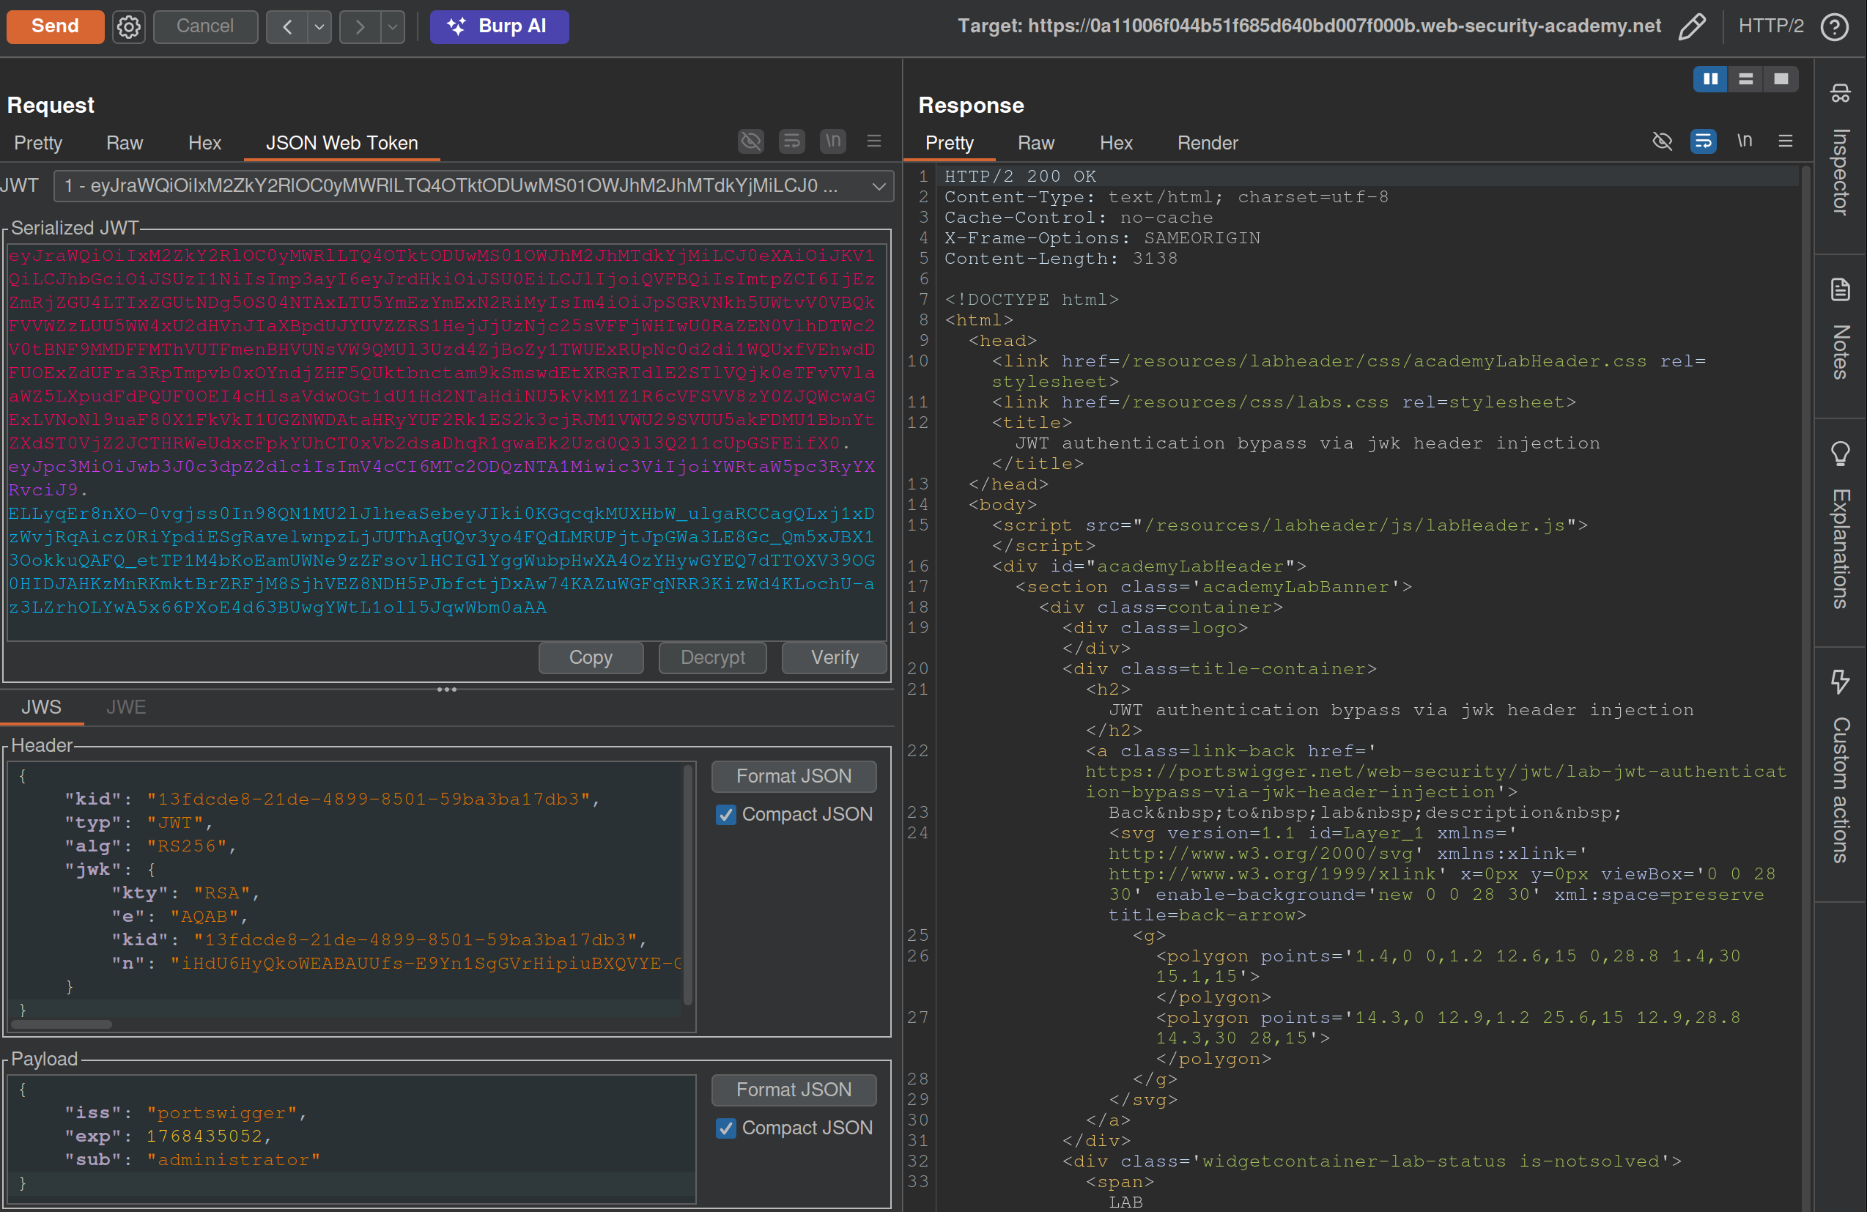
Task: Toggle Compact JSON checkbox for Payload
Action: coord(726,1128)
